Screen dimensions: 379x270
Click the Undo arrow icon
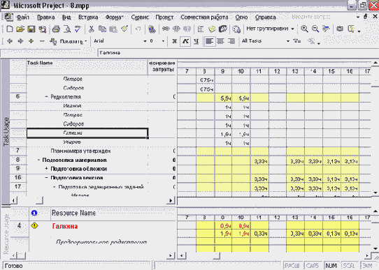[x=138, y=29]
